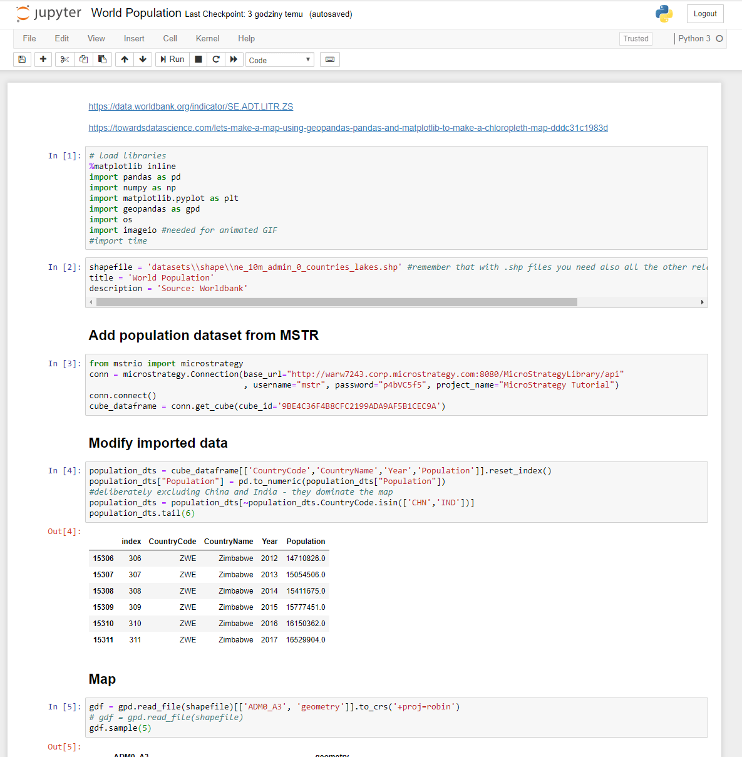Open the Cell menu
Screen dimensions: 742x757
[170, 39]
